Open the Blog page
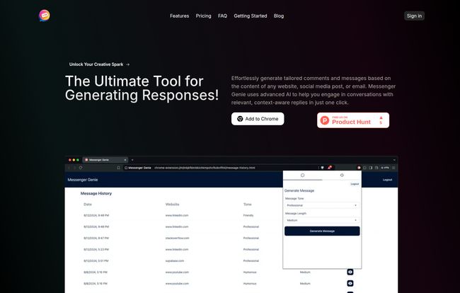Screen dimensions: 460x293 click(x=278, y=16)
